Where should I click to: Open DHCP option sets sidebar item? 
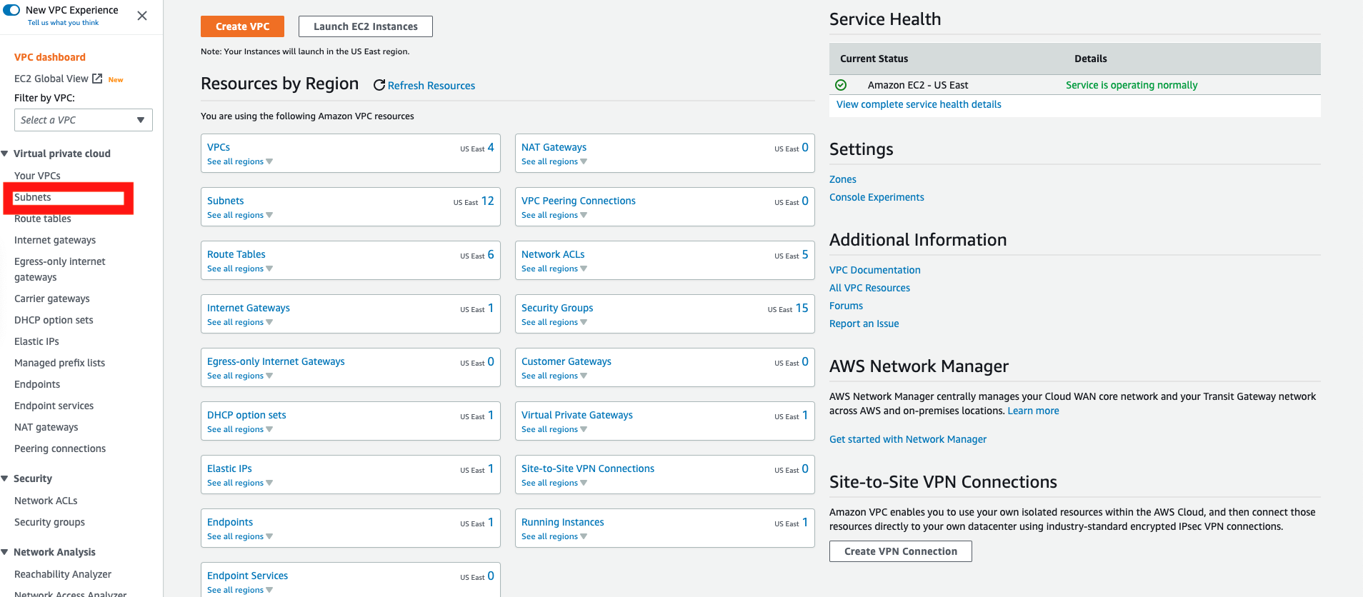point(54,320)
